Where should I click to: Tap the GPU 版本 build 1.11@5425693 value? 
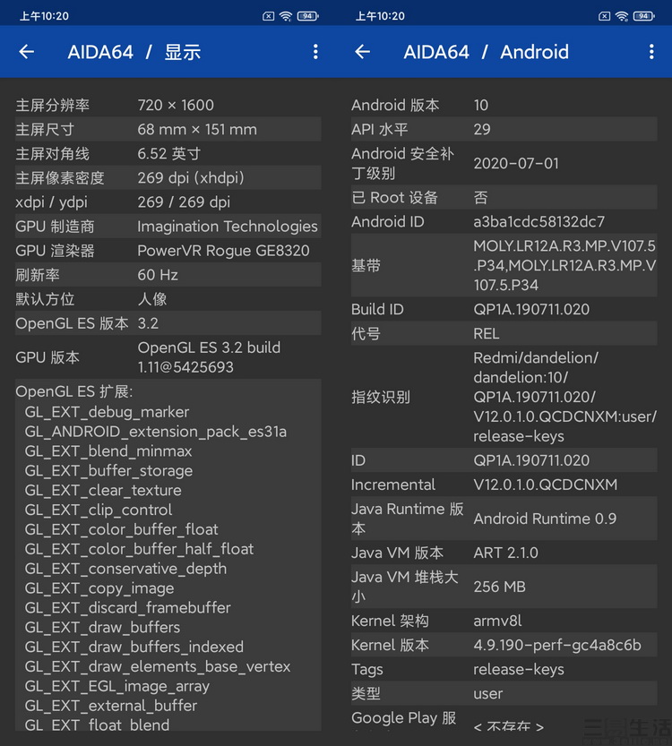pos(209,356)
